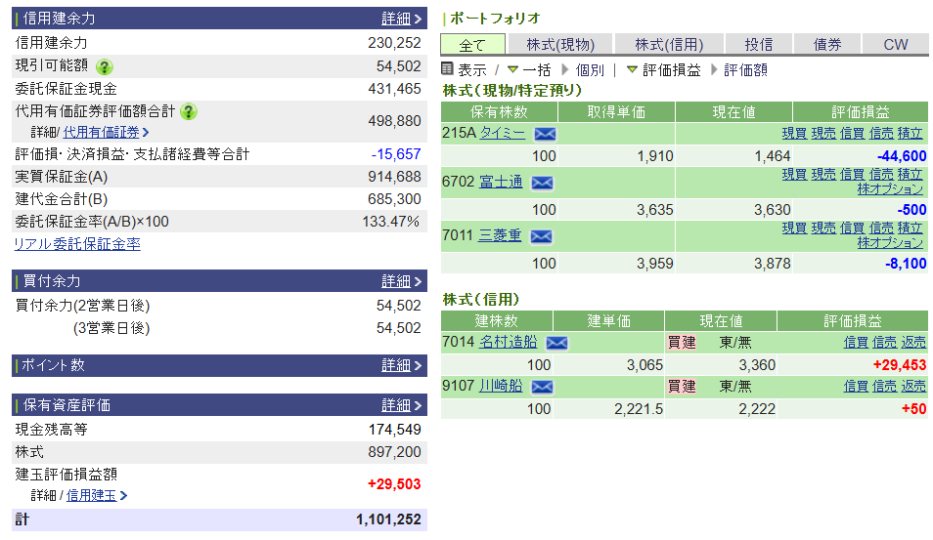Click the envelope icon next to 三菱重

542,236
